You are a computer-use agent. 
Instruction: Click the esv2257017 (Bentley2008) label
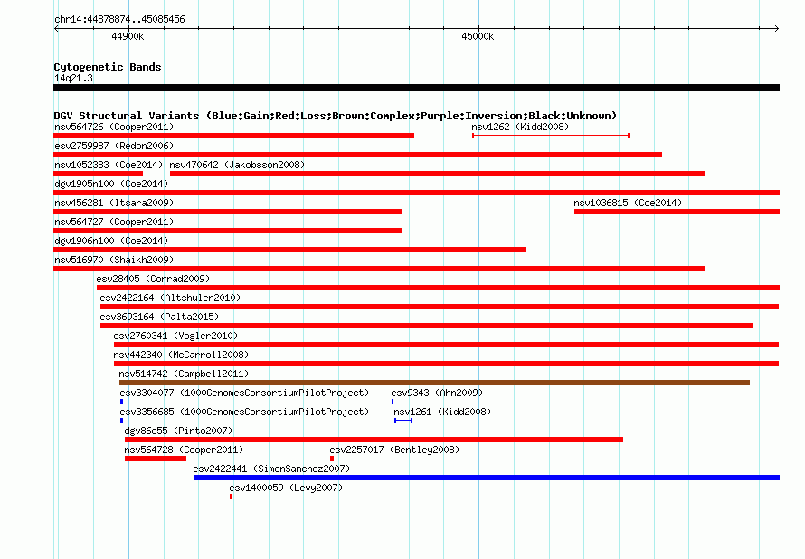pyautogui.click(x=394, y=450)
